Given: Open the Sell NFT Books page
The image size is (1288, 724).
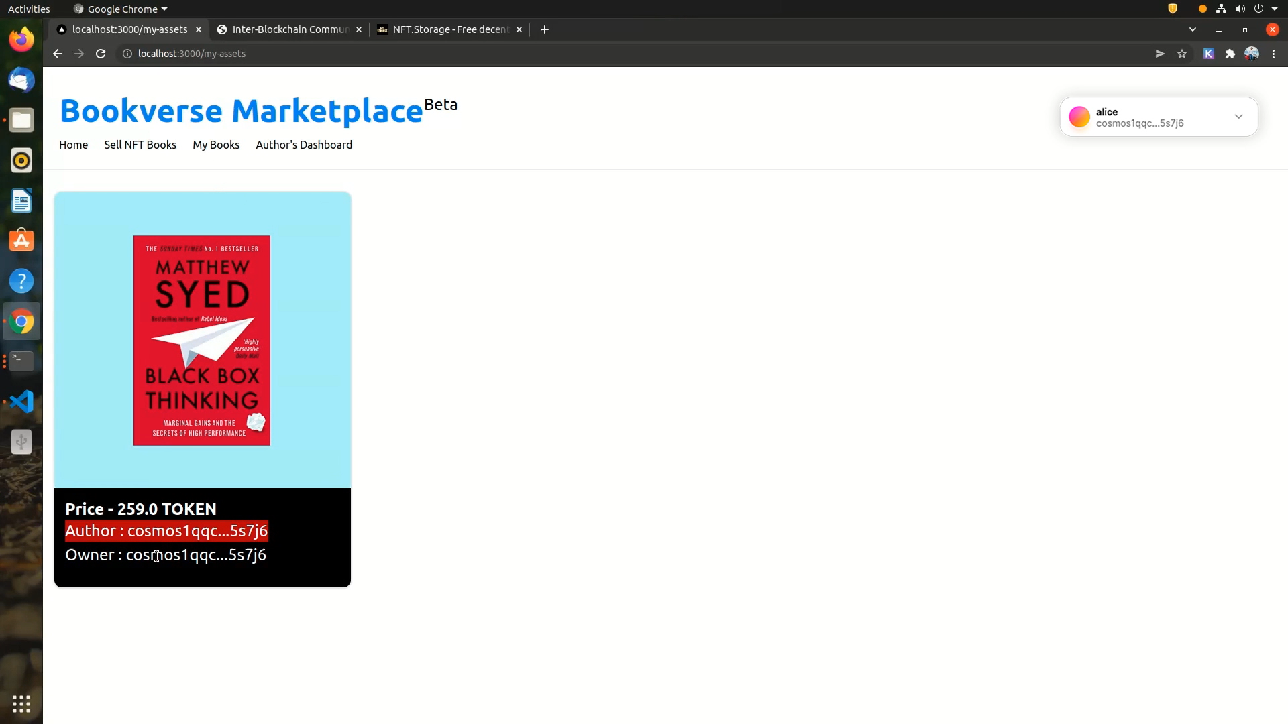Looking at the screenshot, I should tap(140, 145).
